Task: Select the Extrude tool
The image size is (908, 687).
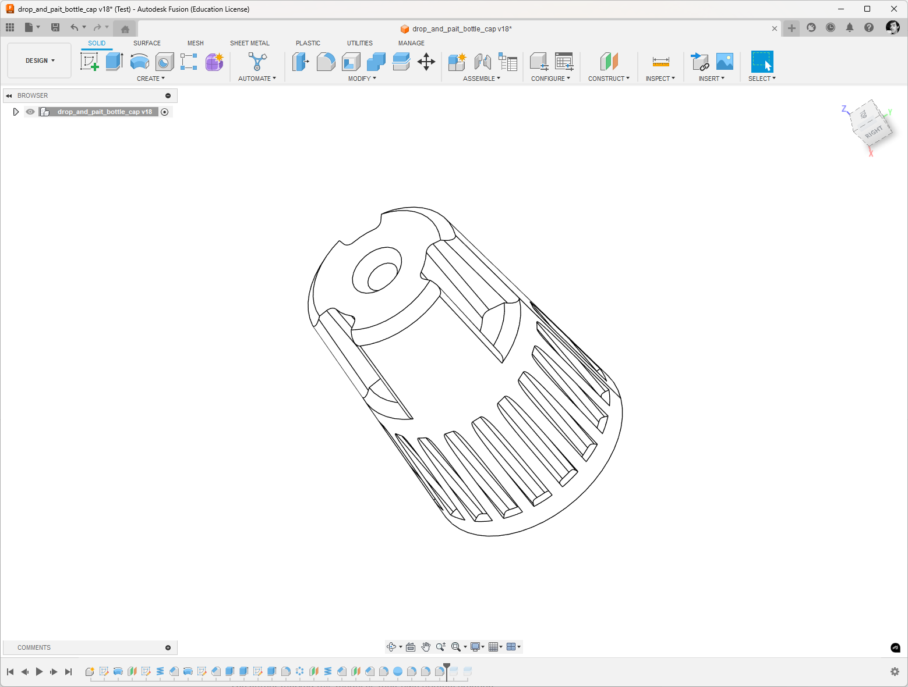Action: (114, 62)
